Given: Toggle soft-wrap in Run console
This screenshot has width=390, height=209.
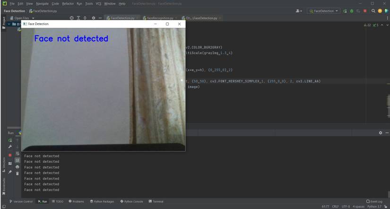Looking at the screenshot, I should coord(17,154).
